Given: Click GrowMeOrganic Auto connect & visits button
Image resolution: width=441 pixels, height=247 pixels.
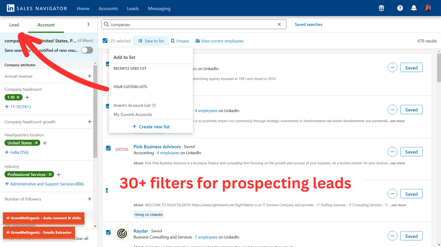Looking at the screenshot, I should tap(44, 218).
